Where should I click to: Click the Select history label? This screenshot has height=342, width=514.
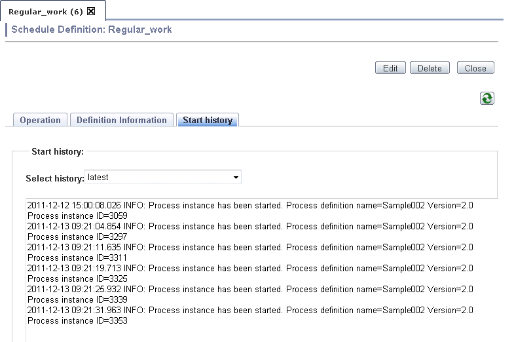click(55, 178)
